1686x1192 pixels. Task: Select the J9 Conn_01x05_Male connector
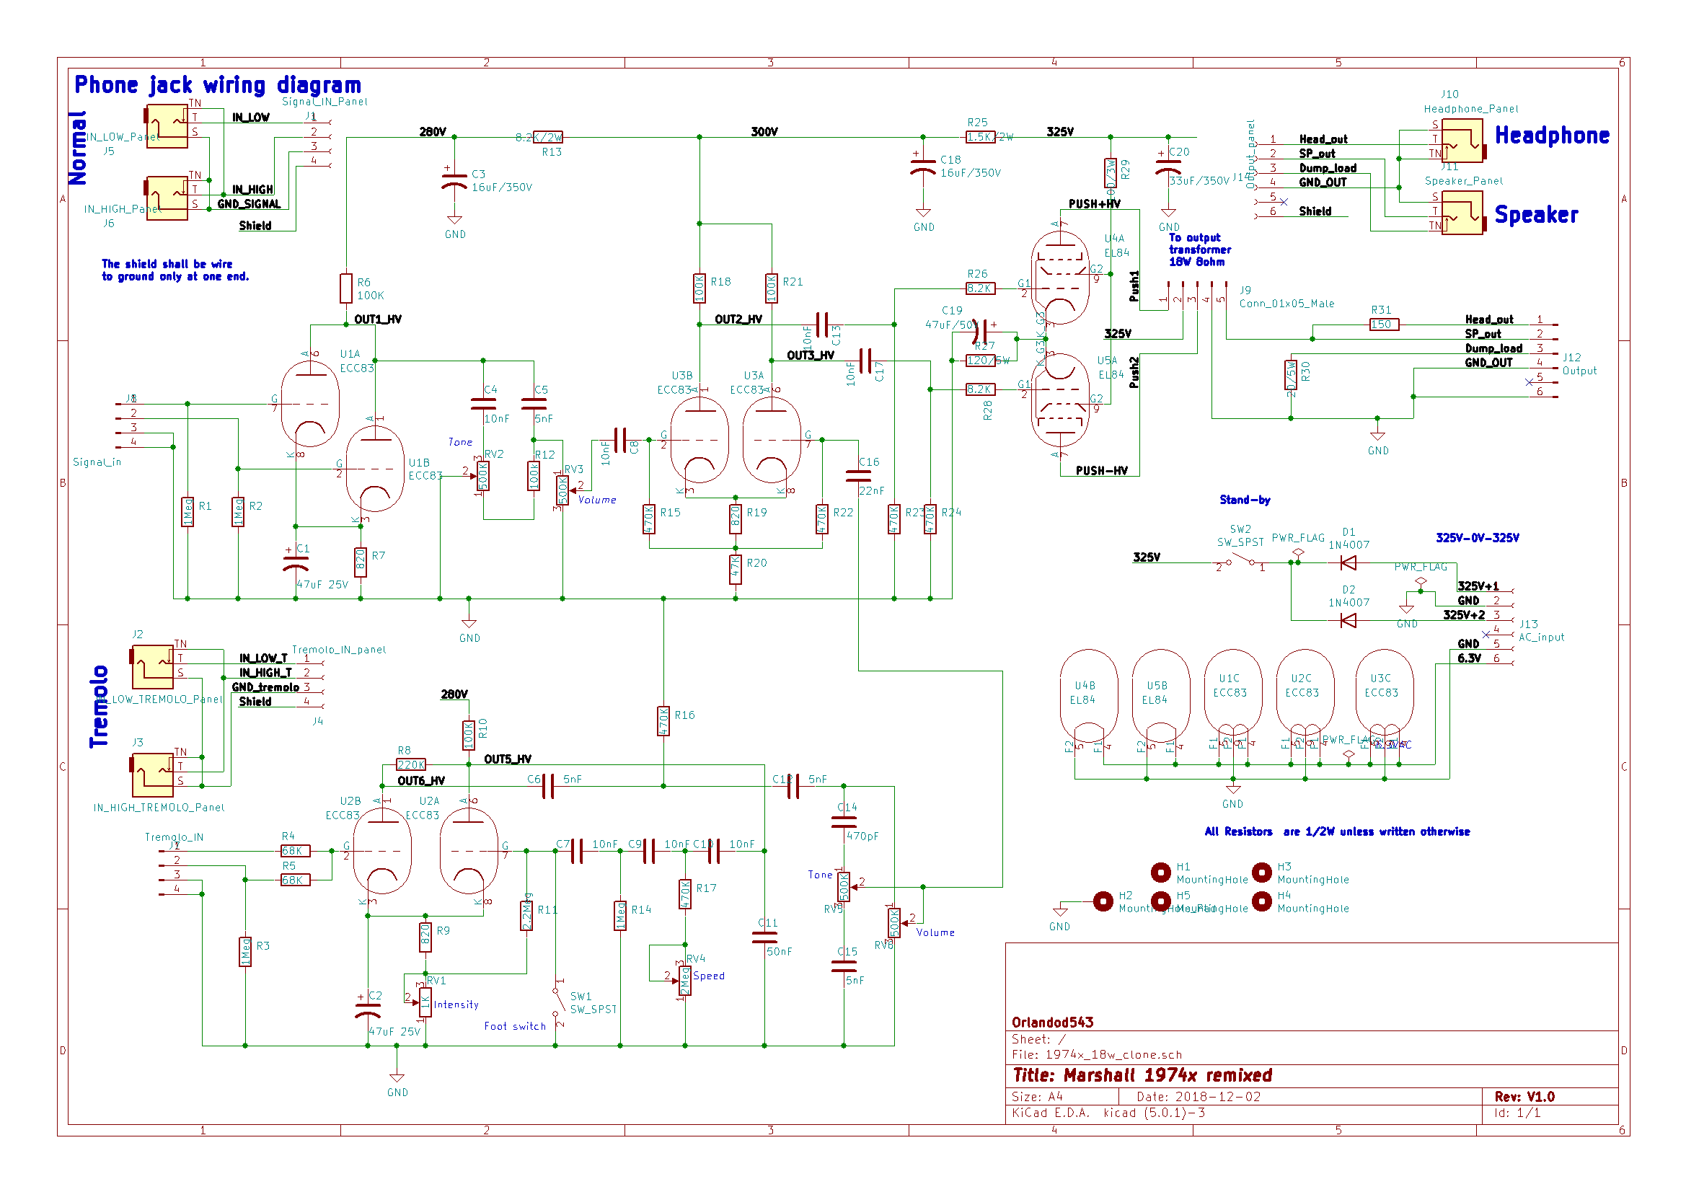(1197, 295)
